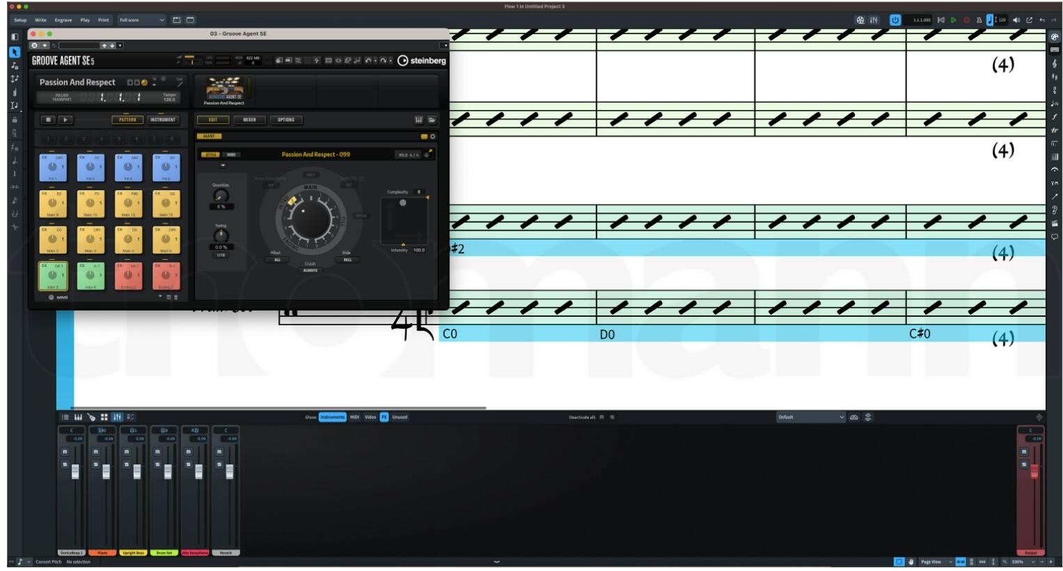Toggle Video channel in the mixer
Image resolution: width=1063 pixels, height=571 pixels.
tap(370, 417)
